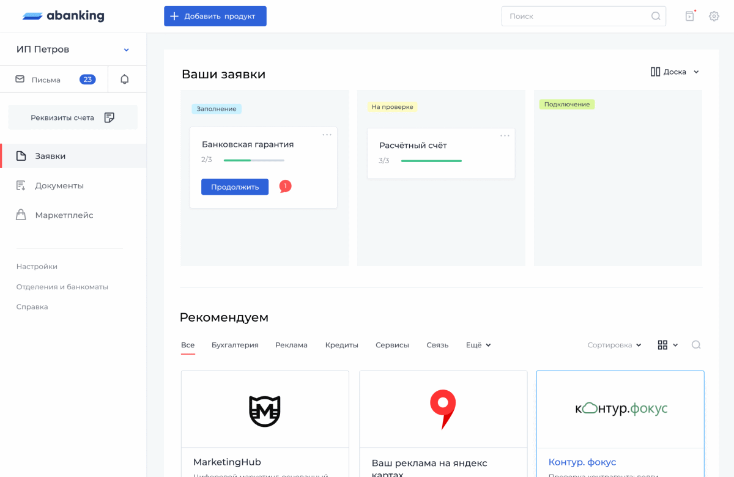Select the Кредиты tab

coord(341,345)
